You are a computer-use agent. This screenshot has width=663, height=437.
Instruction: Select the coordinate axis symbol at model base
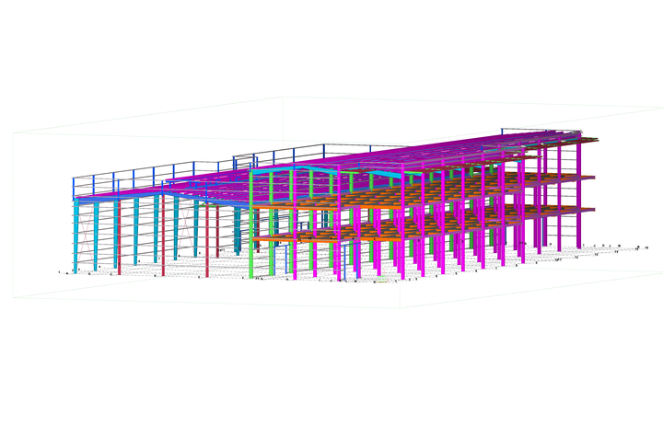click(381, 279)
